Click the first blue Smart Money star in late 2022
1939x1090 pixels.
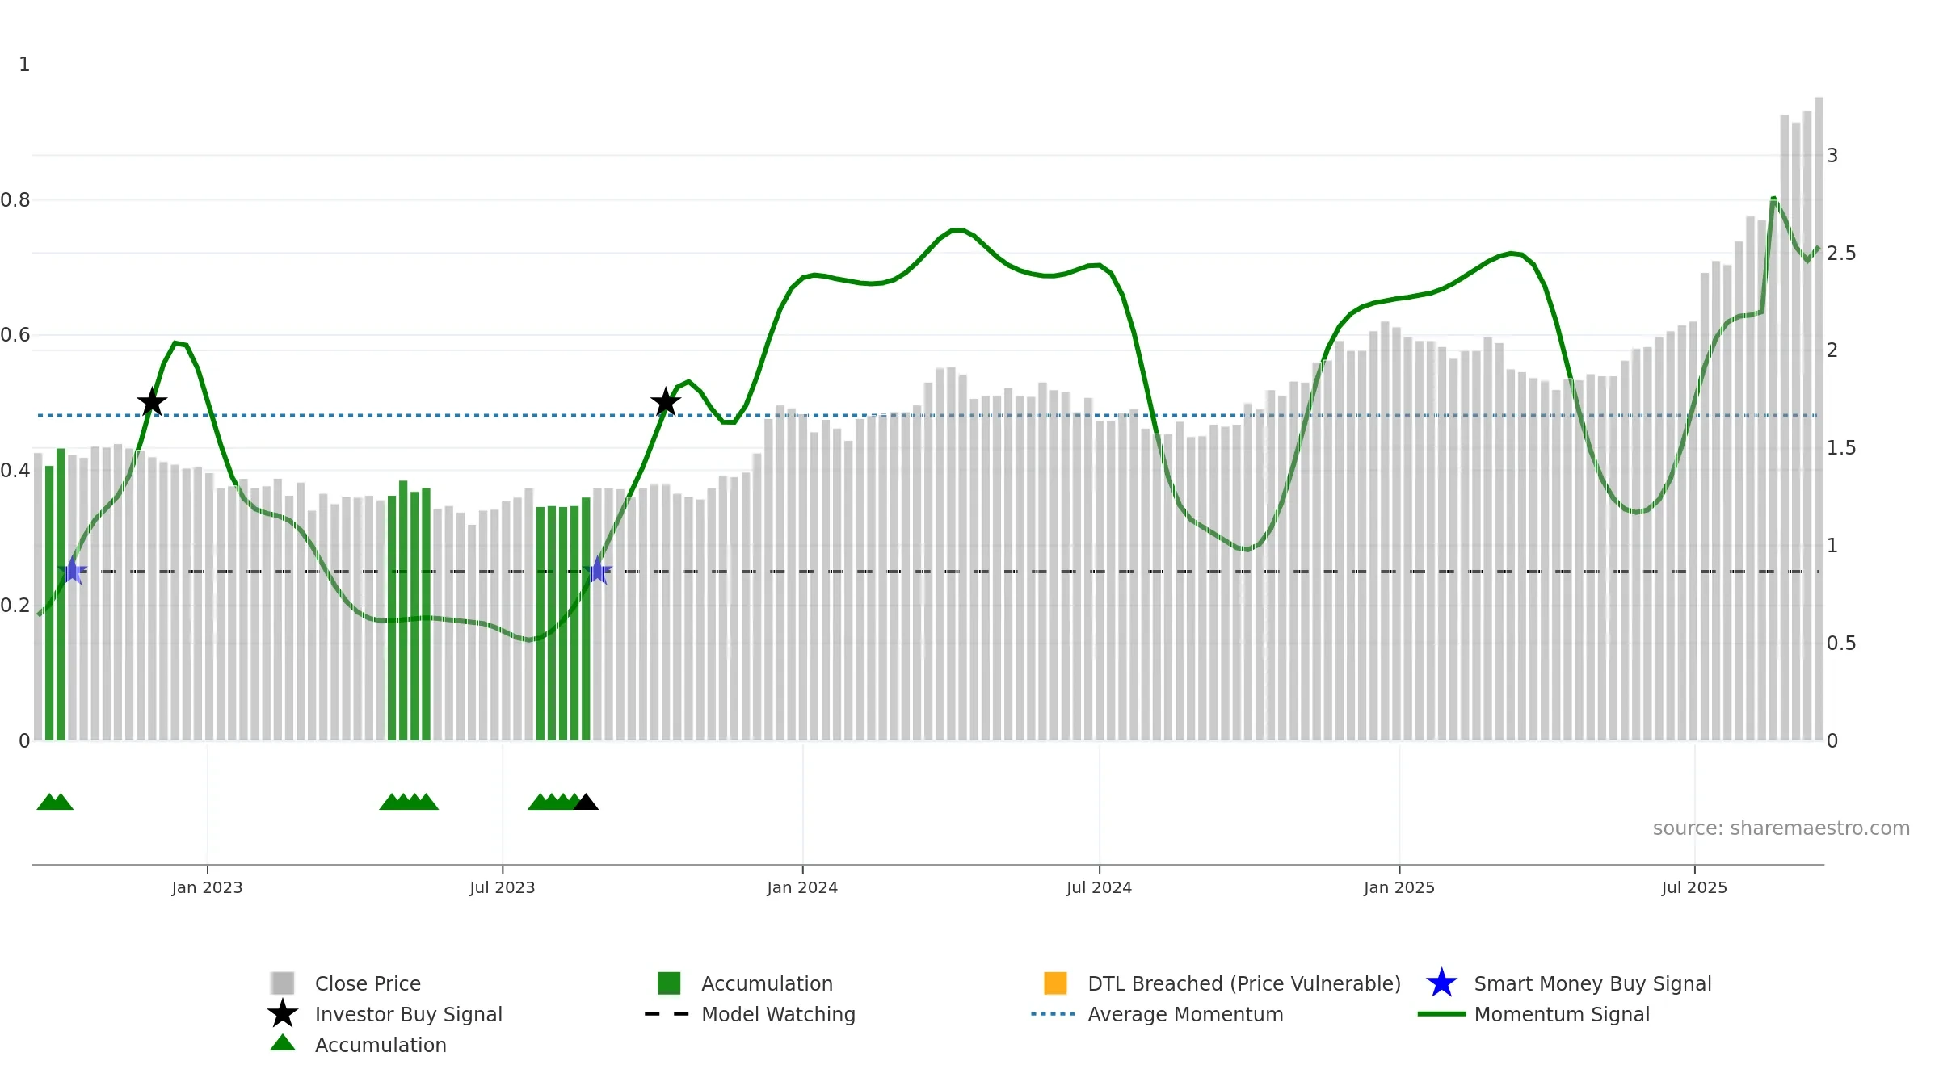pos(73,570)
